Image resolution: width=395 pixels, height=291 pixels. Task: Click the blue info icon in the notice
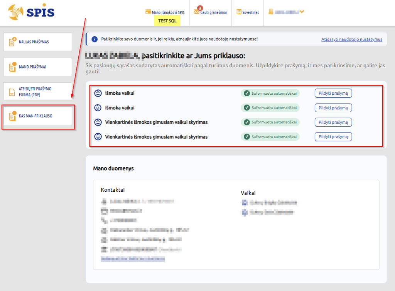[x=95, y=39]
